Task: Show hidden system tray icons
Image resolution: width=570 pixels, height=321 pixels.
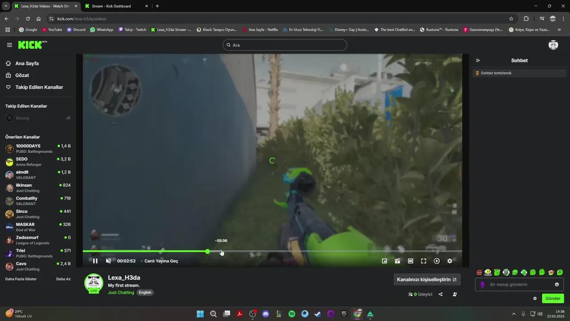Action: point(513,314)
